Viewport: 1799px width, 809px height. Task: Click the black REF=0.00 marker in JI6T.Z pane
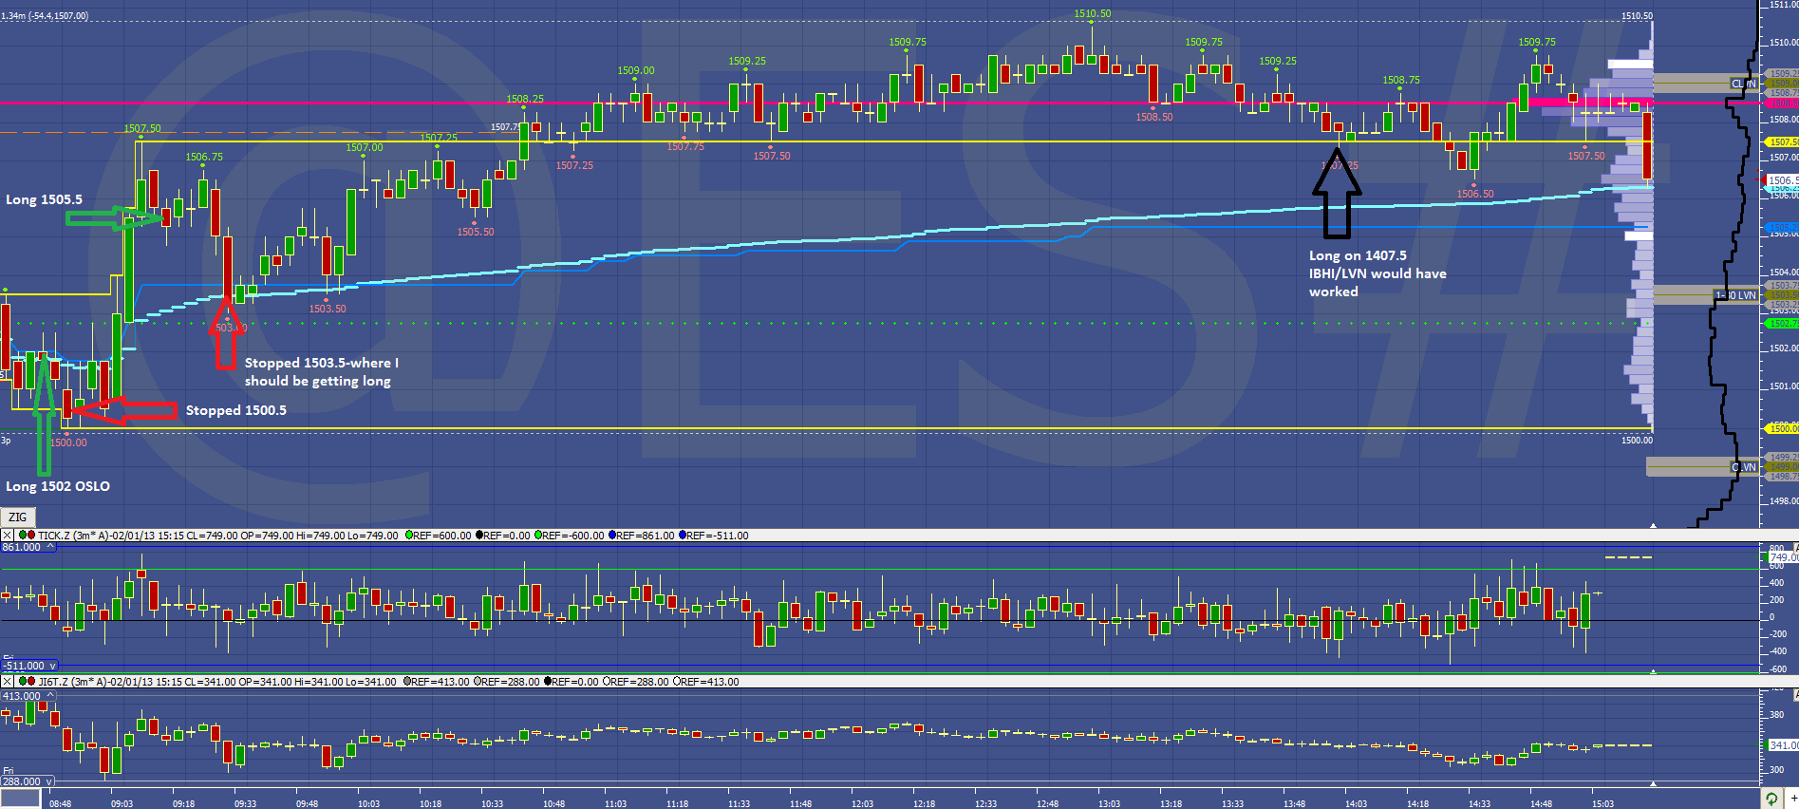[x=548, y=682]
